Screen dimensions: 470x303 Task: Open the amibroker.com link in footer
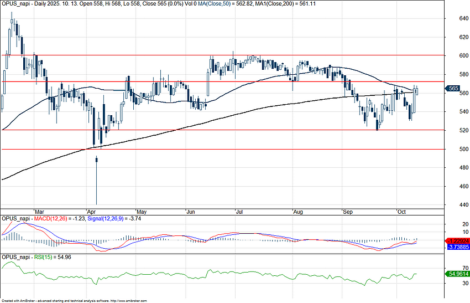click(x=128, y=300)
